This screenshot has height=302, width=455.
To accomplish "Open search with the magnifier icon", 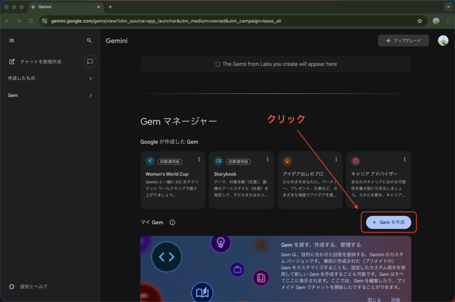I will click(x=89, y=40).
